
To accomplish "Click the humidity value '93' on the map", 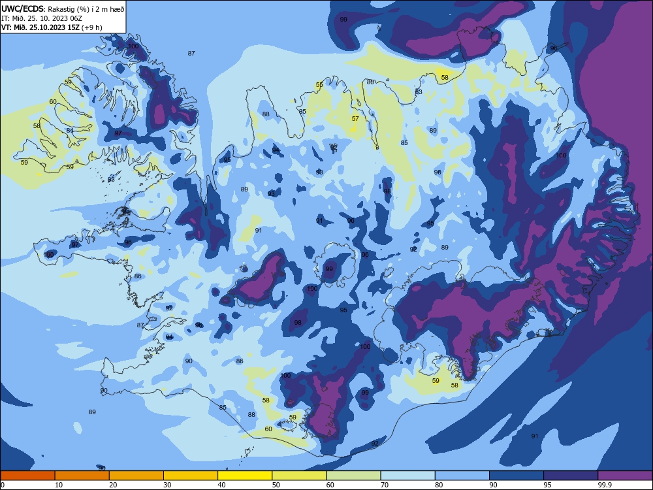I will pos(272,194).
